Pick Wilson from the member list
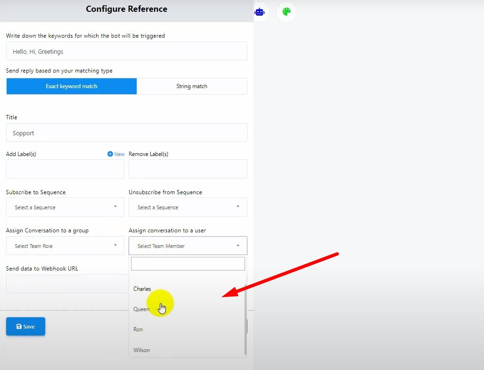This screenshot has width=484, height=370. [x=142, y=350]
